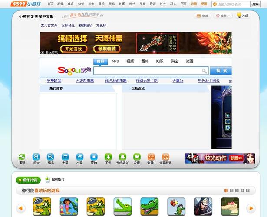Open the 棋牌游戏 link
Viewport: 267px width, 217px height.
86,26
